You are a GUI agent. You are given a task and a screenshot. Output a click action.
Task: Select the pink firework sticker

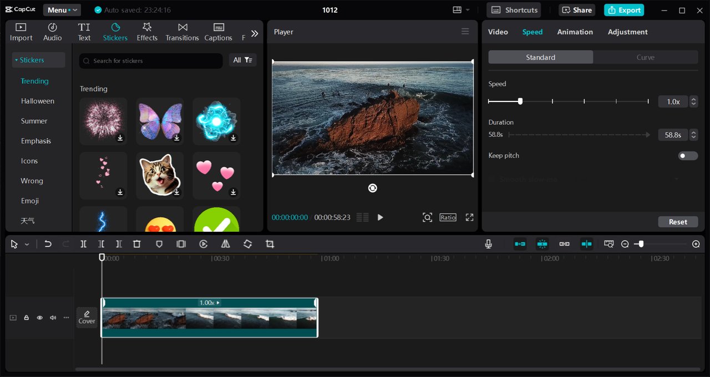click(103, 121)
